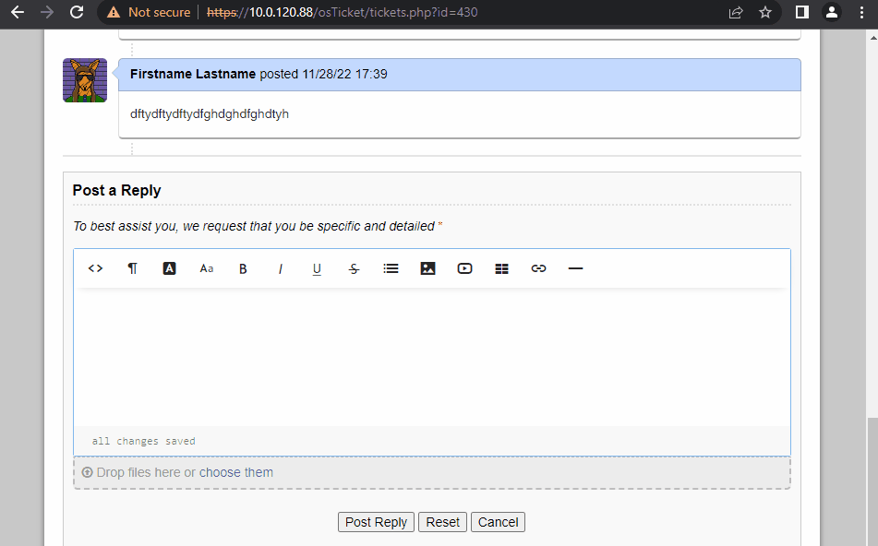
Task: Open the text color tool
Action: (x=169, y=268)
